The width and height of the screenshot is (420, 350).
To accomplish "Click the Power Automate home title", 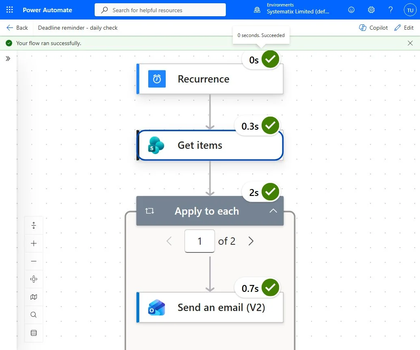I will click(48, 10).
